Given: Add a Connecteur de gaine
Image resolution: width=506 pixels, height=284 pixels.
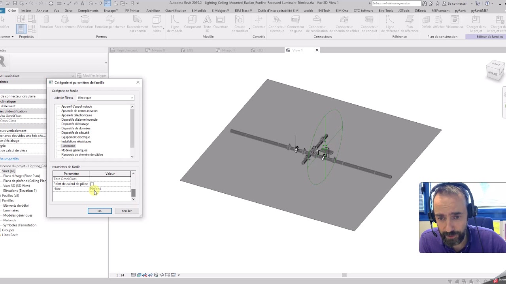Looking at the screenshot, I should tap(296, 24).
